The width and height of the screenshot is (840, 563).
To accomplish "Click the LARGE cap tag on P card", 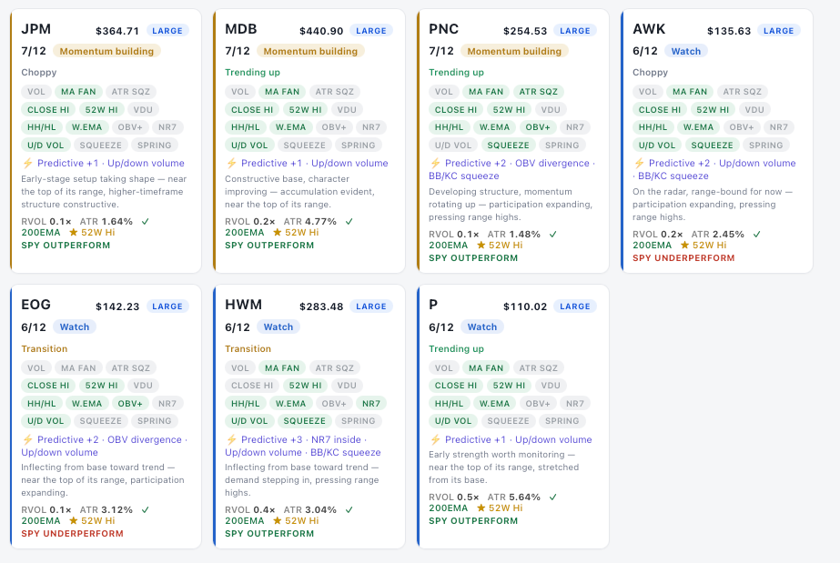I will coord(575,307).
